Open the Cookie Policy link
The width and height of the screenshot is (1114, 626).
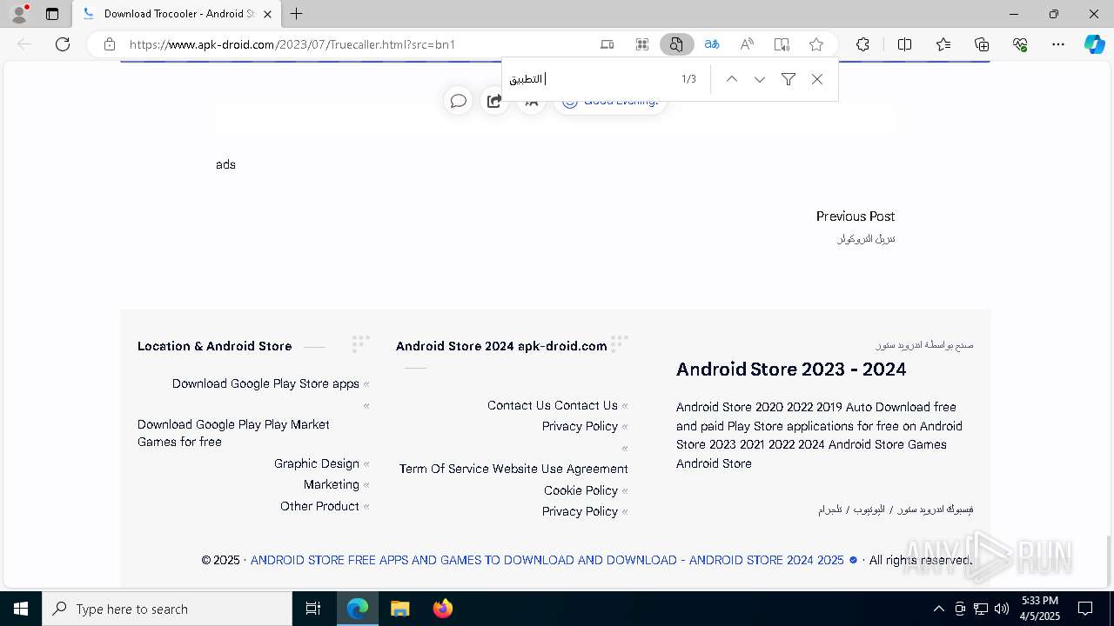[x=580, y=490]
